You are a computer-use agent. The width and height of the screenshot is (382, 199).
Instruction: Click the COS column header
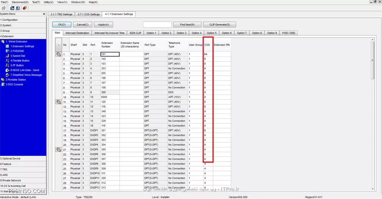(208, 45)
